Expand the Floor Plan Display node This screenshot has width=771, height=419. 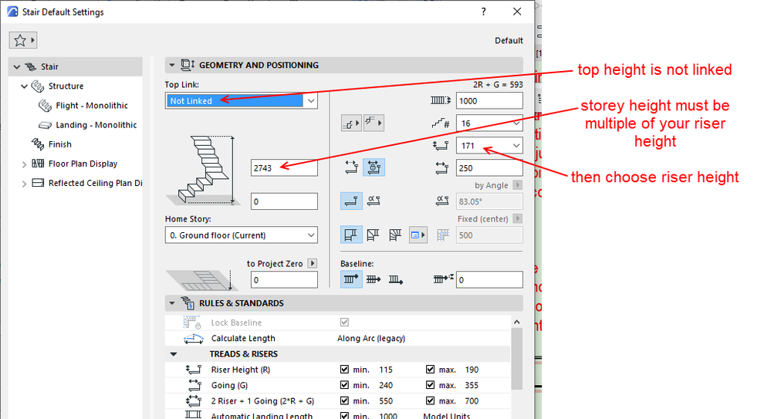(x=24, y=164)
